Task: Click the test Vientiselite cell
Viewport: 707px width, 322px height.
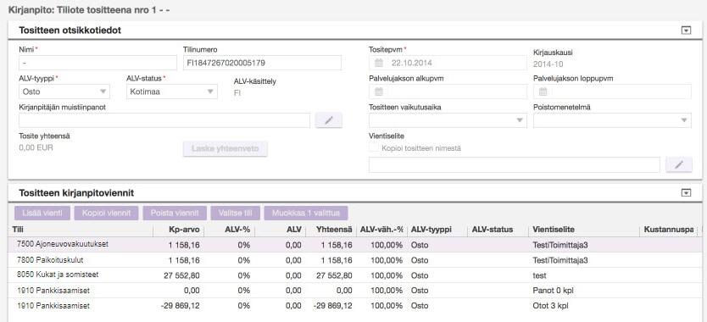Action: pyautogui.click(x=539, y=275)
